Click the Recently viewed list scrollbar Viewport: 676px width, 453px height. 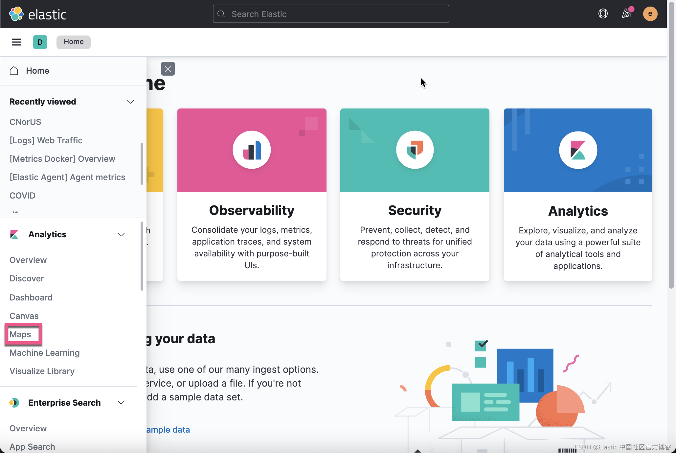[x=142, y=163]
